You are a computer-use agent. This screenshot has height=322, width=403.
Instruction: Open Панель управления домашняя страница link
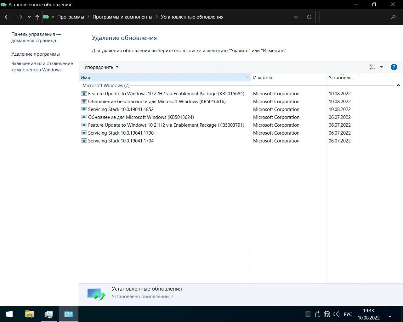pos(36,37)
